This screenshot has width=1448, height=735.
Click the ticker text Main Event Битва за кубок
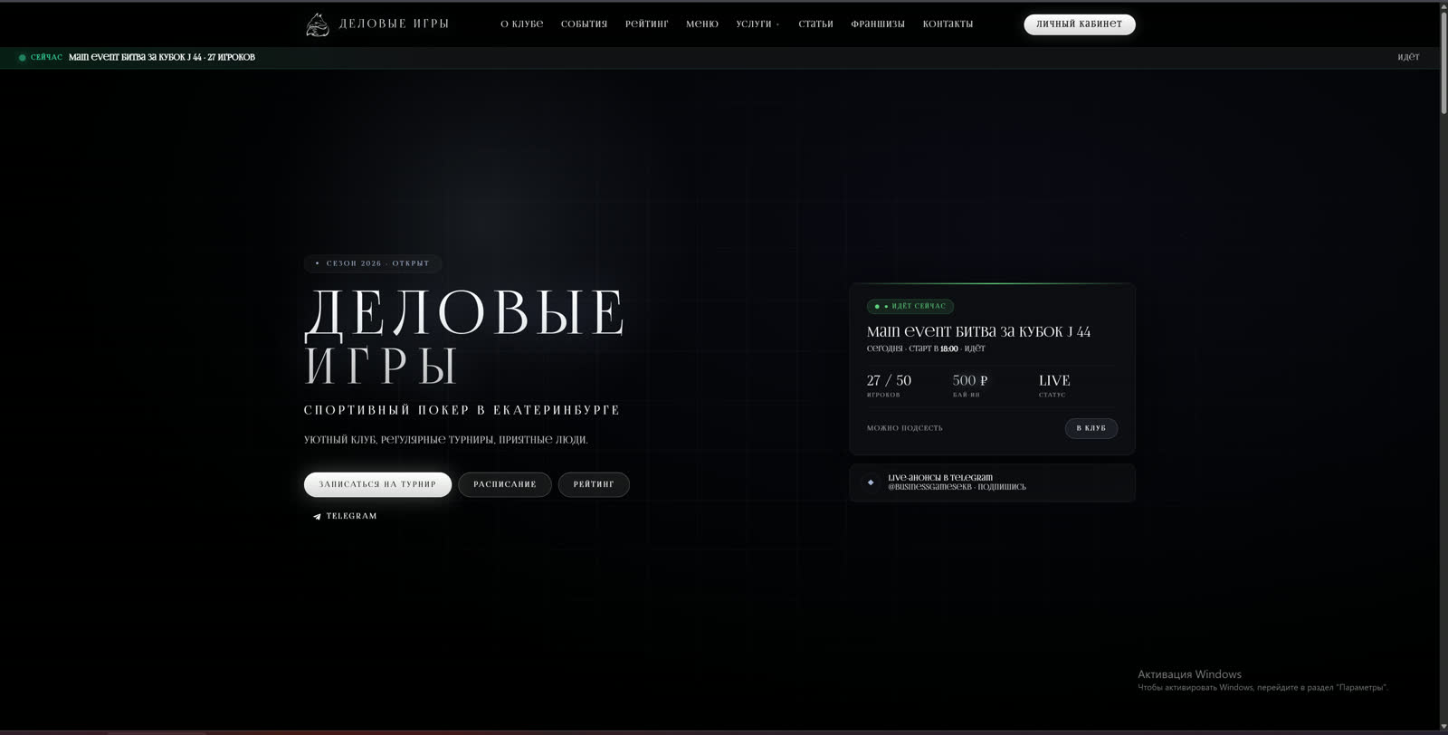(x=162, y=58)
